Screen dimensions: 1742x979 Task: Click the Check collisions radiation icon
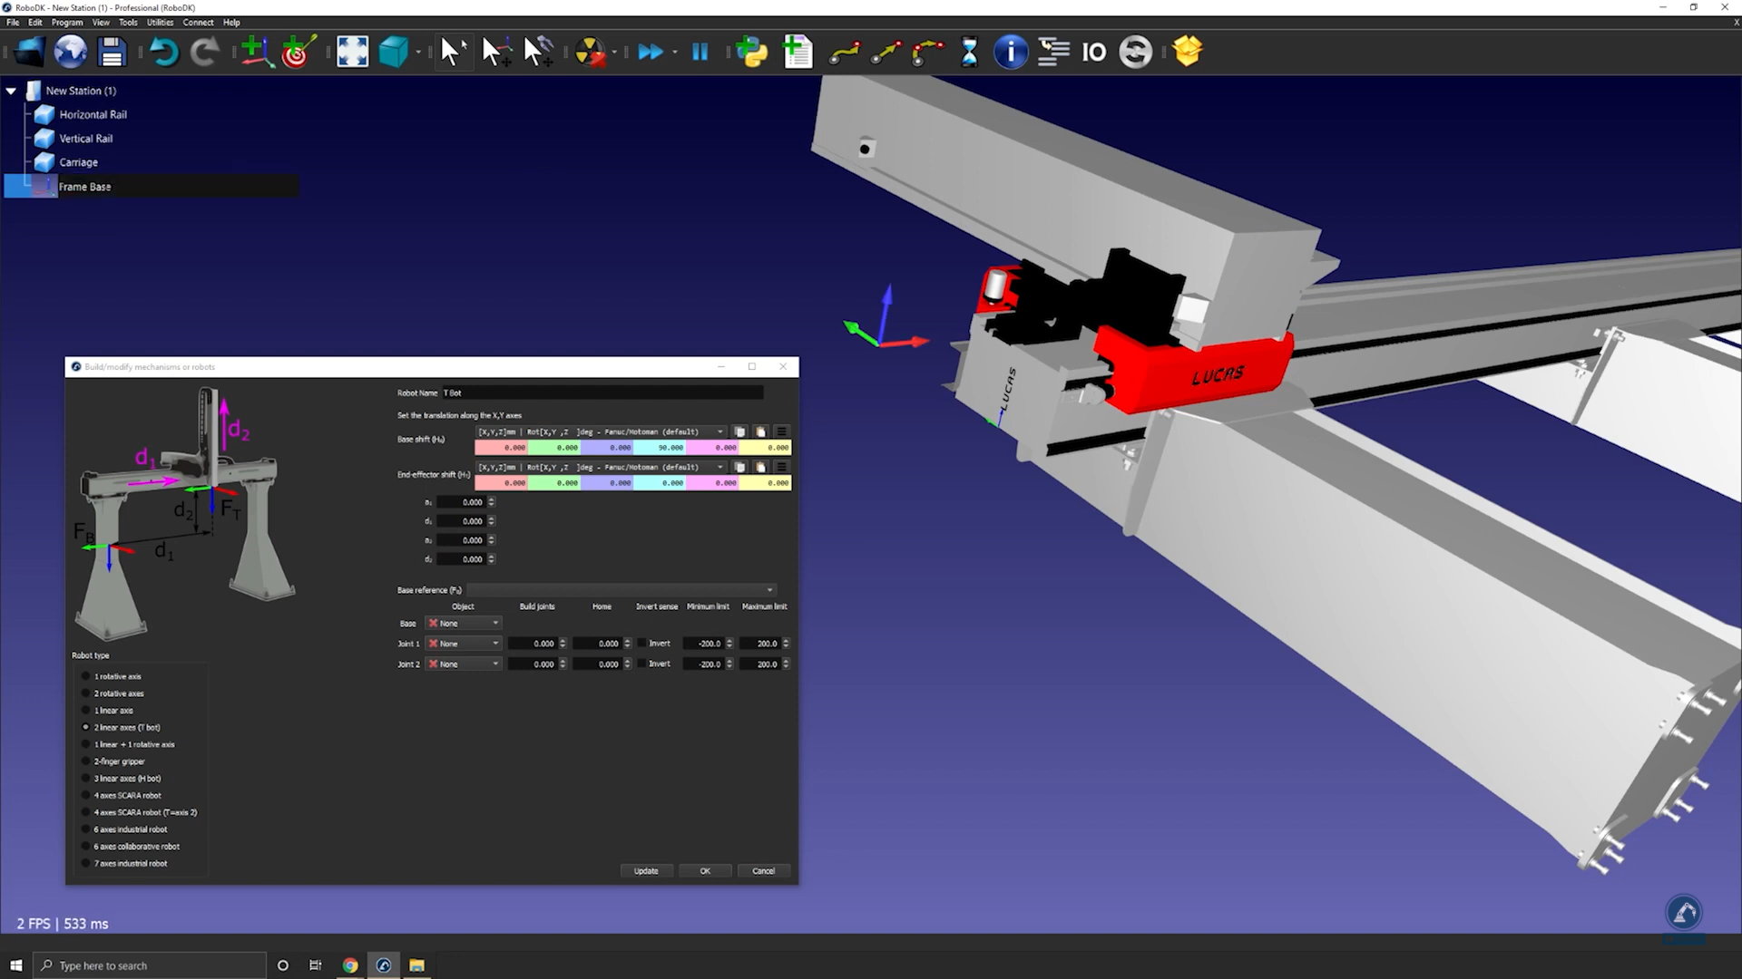[x=590, y=52]
